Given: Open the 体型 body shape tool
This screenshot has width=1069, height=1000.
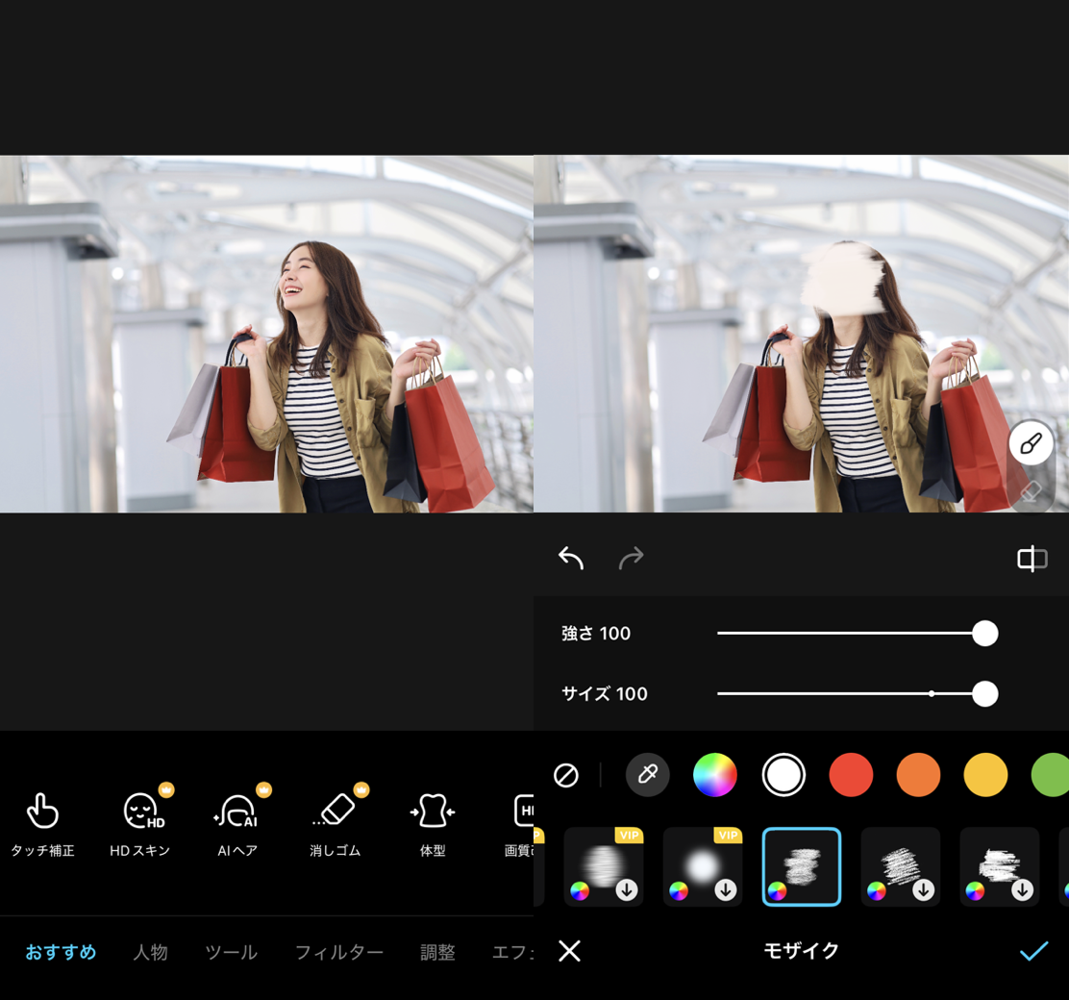Looking at the screenshot, I should pyautogui.click(x=433, y=823).
